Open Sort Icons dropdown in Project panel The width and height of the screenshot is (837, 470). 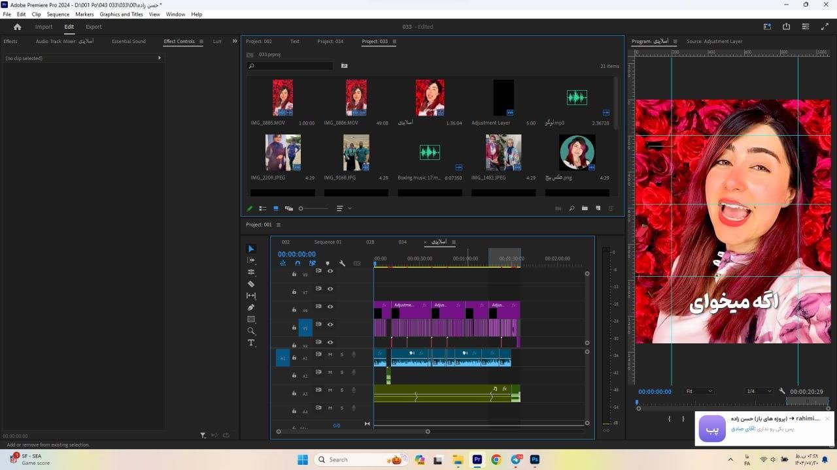344,208
